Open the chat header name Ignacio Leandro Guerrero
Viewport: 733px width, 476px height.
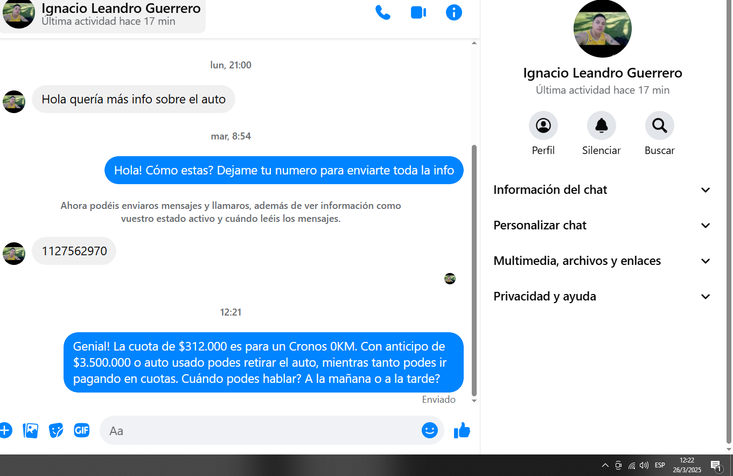[121, 8]
